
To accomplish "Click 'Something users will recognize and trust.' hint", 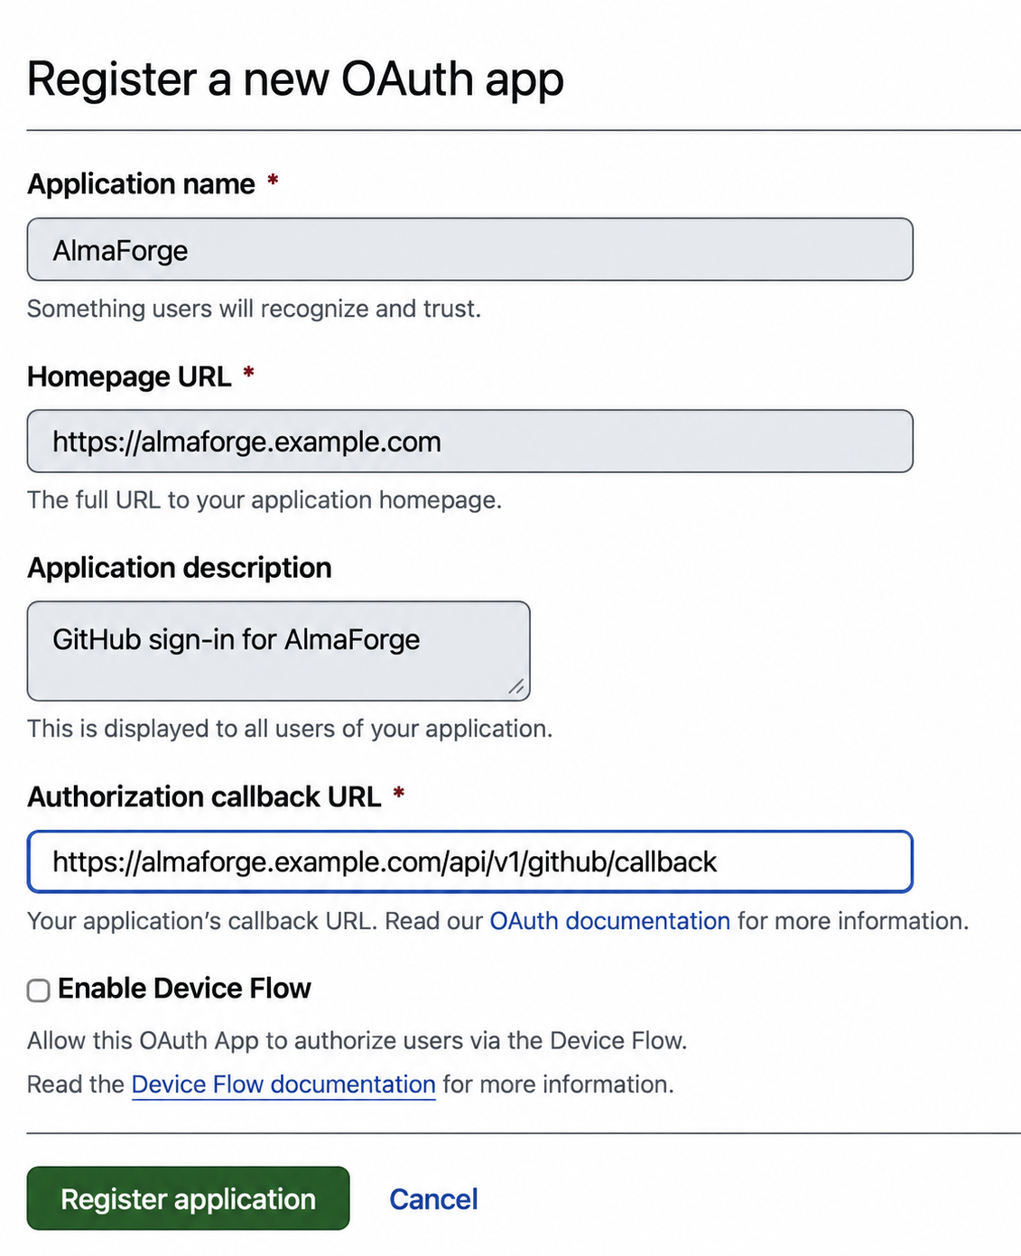I will (x=254, y=309).
